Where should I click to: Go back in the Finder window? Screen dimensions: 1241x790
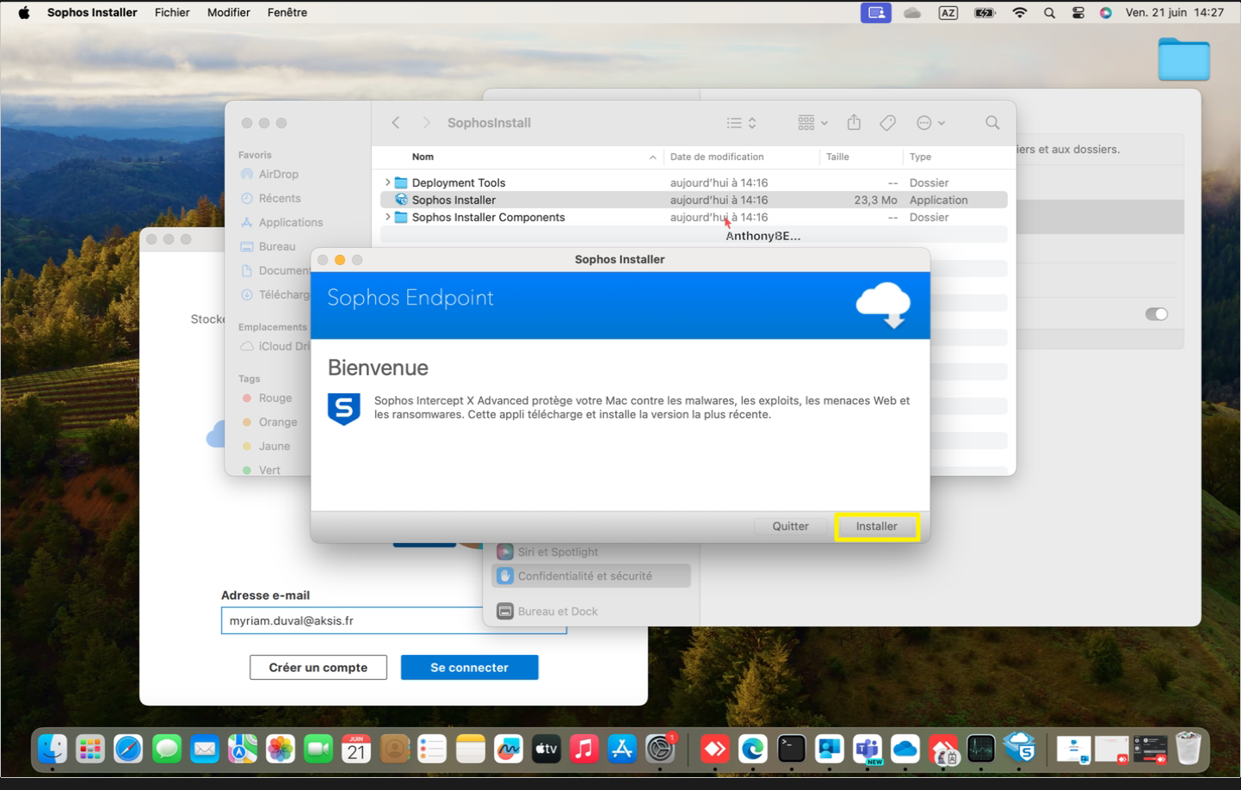396,123
